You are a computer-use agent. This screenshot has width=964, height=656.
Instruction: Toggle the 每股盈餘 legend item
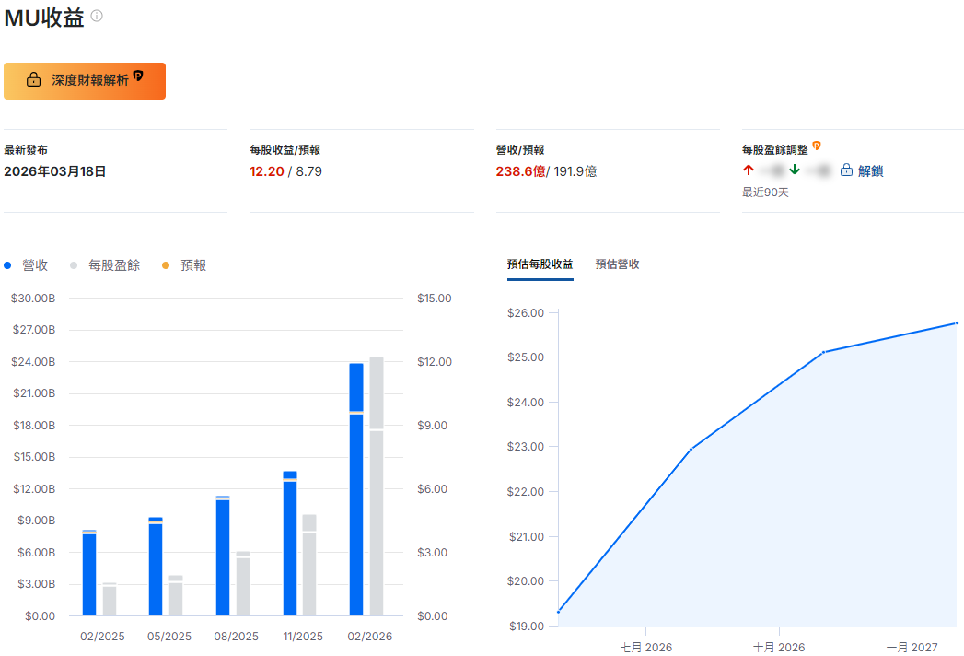105,265
